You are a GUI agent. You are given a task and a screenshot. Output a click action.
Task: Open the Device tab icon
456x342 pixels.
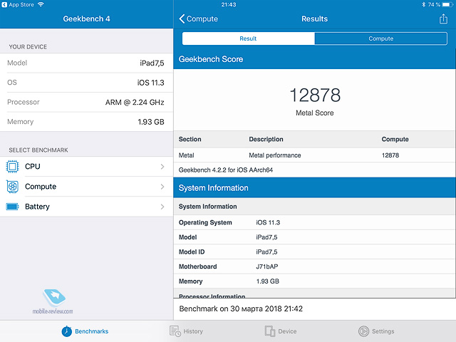coord(270,331)
